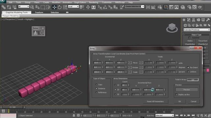This screenshot has width=211, height=118.
Task: Click the 0 / 100 time slider
Action: (x=13, y=107)
